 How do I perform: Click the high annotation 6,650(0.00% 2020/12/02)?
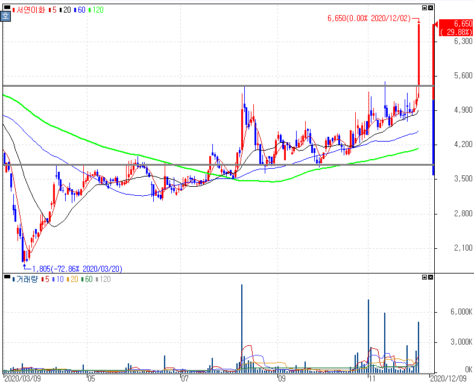coord(369,19)
